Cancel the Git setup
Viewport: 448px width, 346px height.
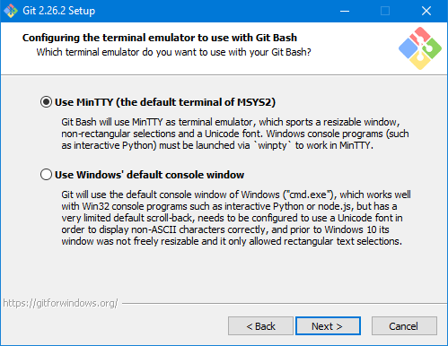point(404,326)
